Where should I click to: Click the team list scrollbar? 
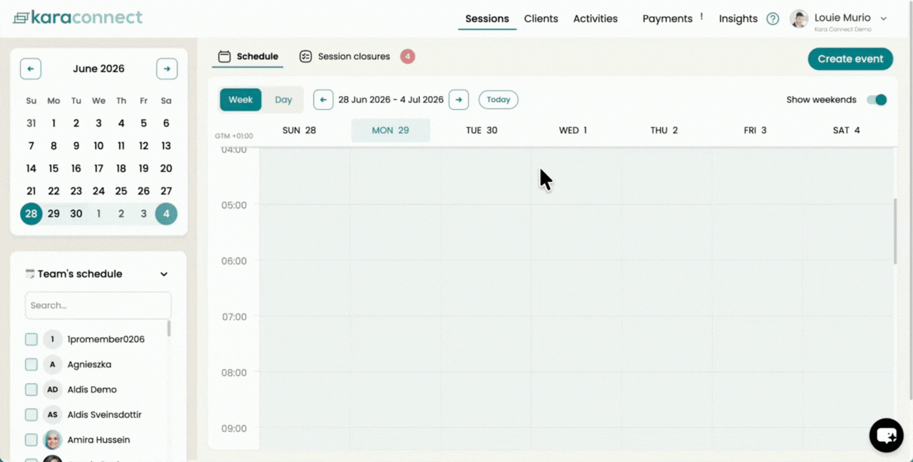pyautogui.click(x=169, y=329)
